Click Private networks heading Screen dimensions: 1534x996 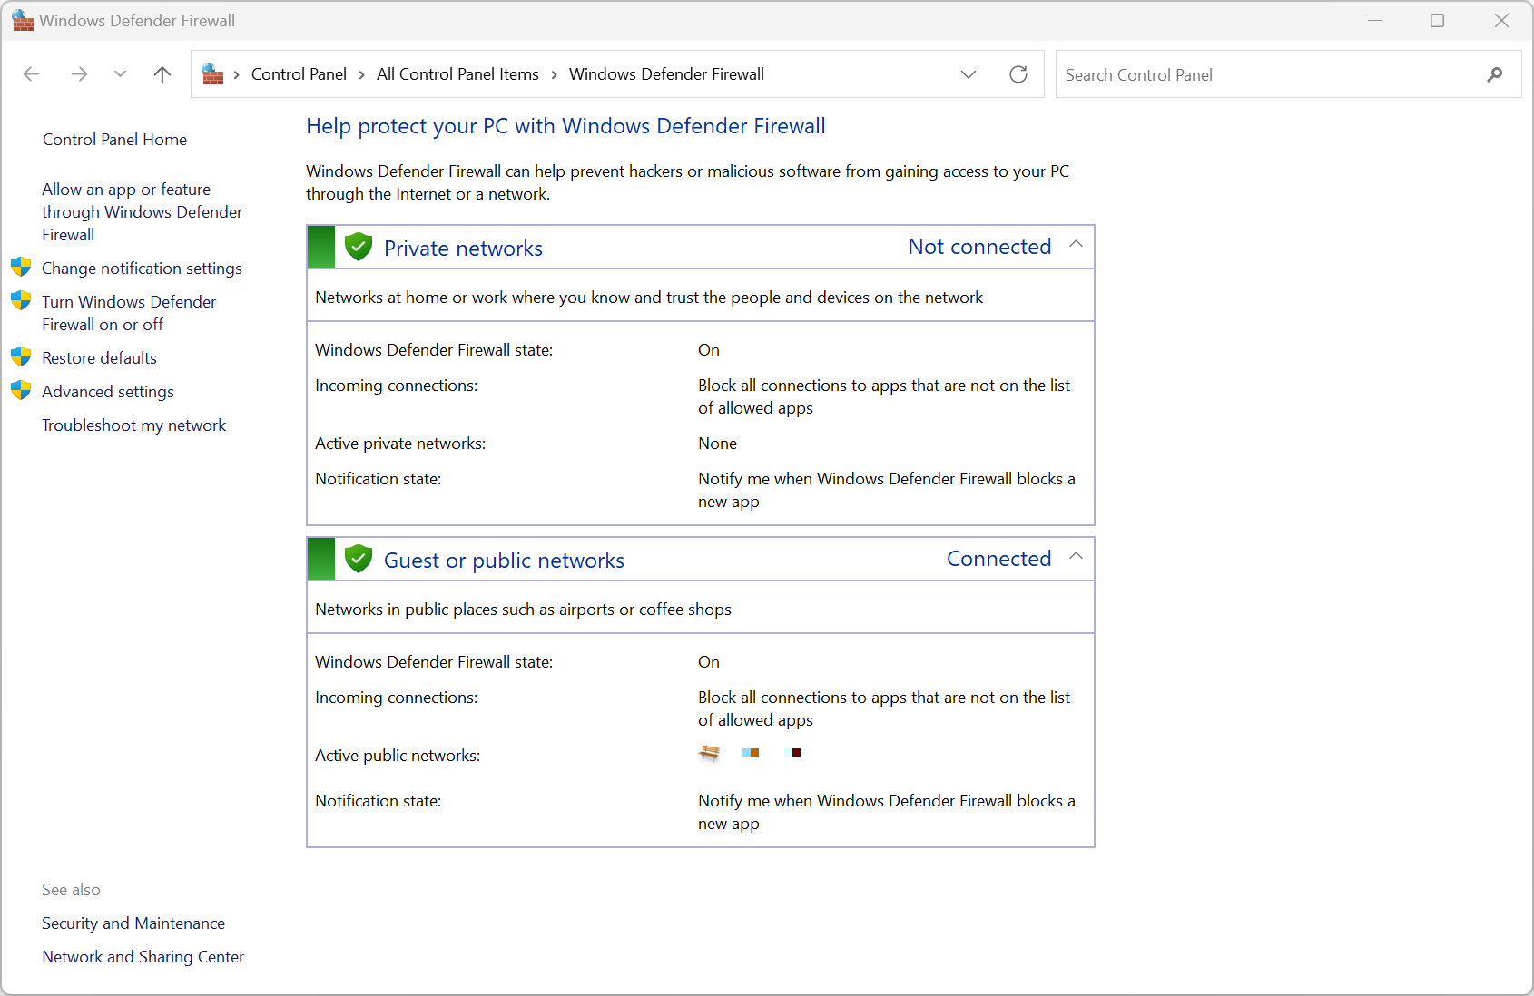pos(463,249)
